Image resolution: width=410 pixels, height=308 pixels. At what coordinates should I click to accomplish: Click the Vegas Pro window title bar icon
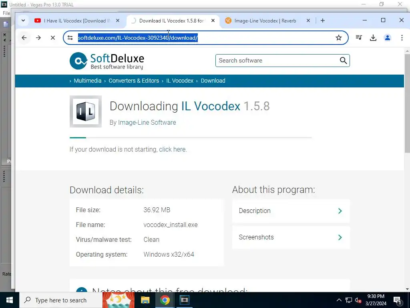point(4,4)
